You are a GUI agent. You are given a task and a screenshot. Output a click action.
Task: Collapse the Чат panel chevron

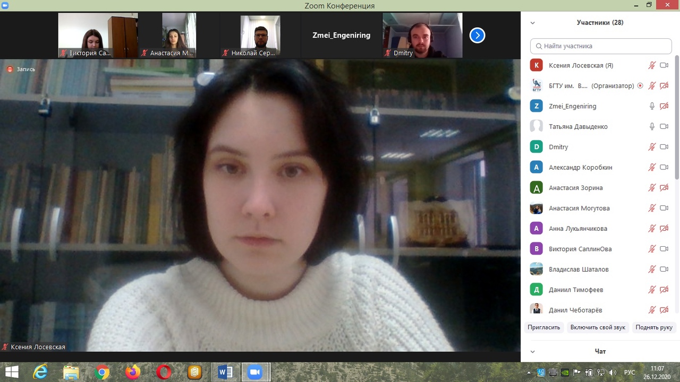(532, 351)
